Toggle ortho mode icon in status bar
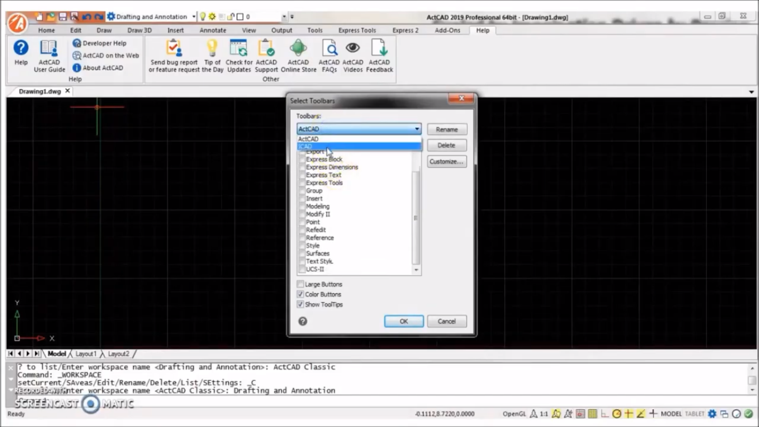Image resolution: width=759 pixels, height=427 pixels. click(605, 414)
